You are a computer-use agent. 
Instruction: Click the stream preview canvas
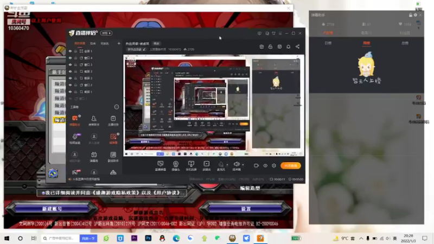pos(214,106)
